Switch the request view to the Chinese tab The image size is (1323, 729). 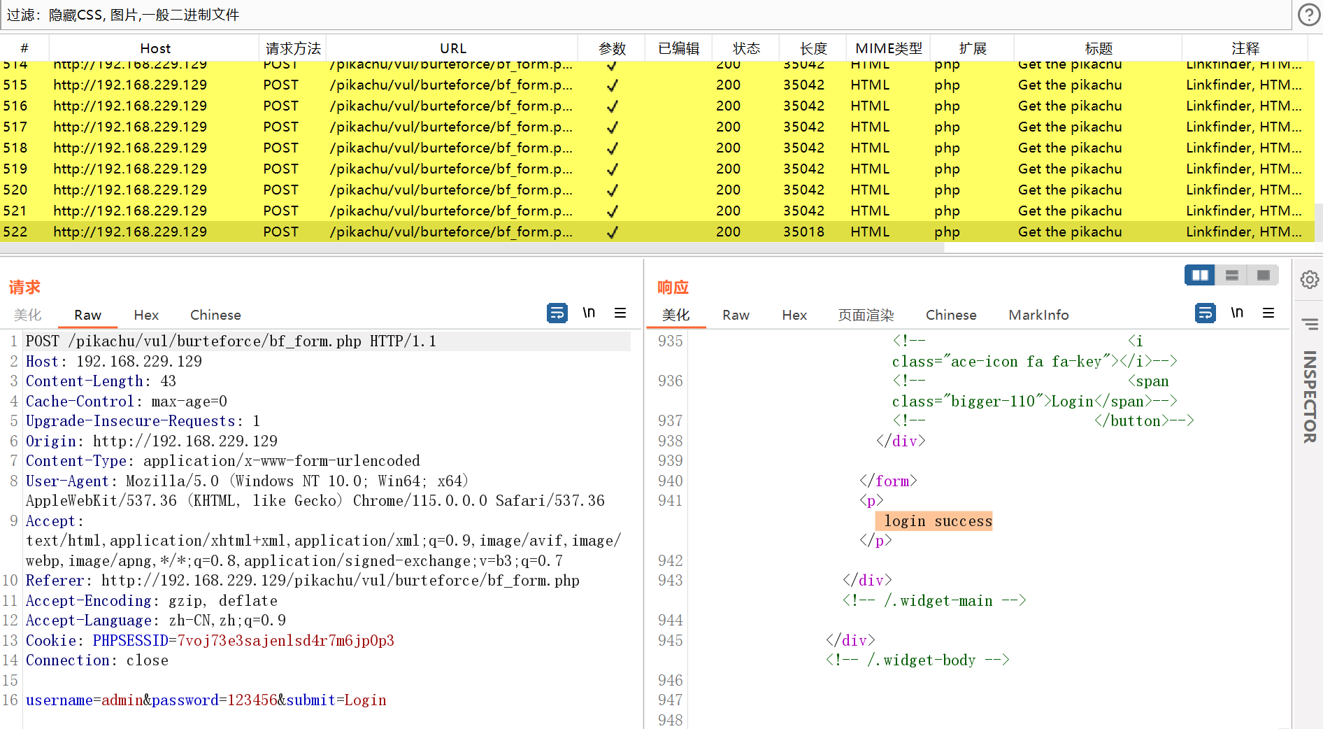pos(215,315)
